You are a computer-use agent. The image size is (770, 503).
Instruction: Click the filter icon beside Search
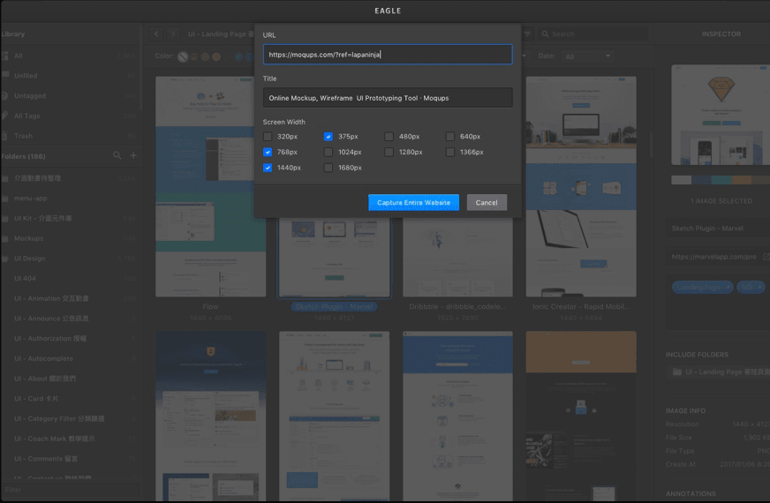click(x=527, y=34)
